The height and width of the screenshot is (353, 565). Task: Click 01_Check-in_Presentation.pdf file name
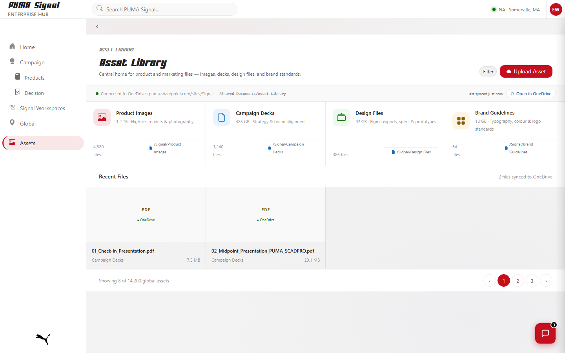[x=123, y=251]
